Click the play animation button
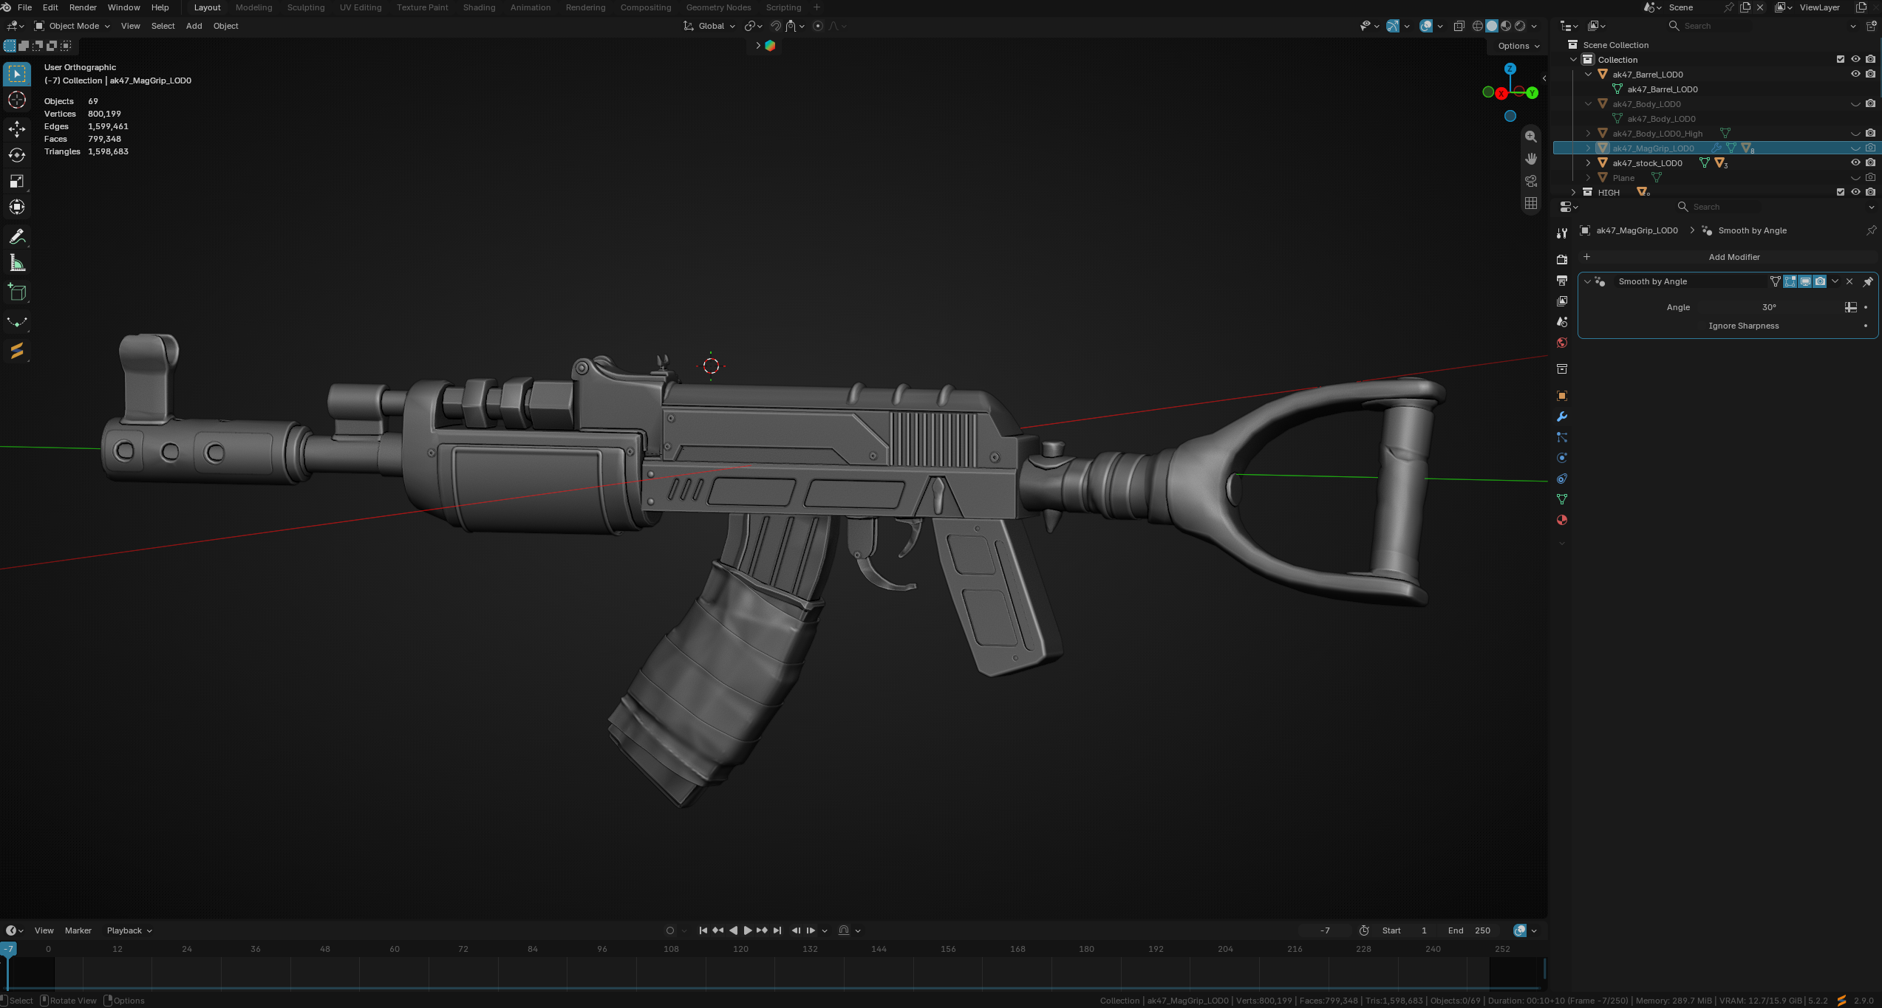The width and height of the screenshot is (1882, 1008). coord(747,930)
